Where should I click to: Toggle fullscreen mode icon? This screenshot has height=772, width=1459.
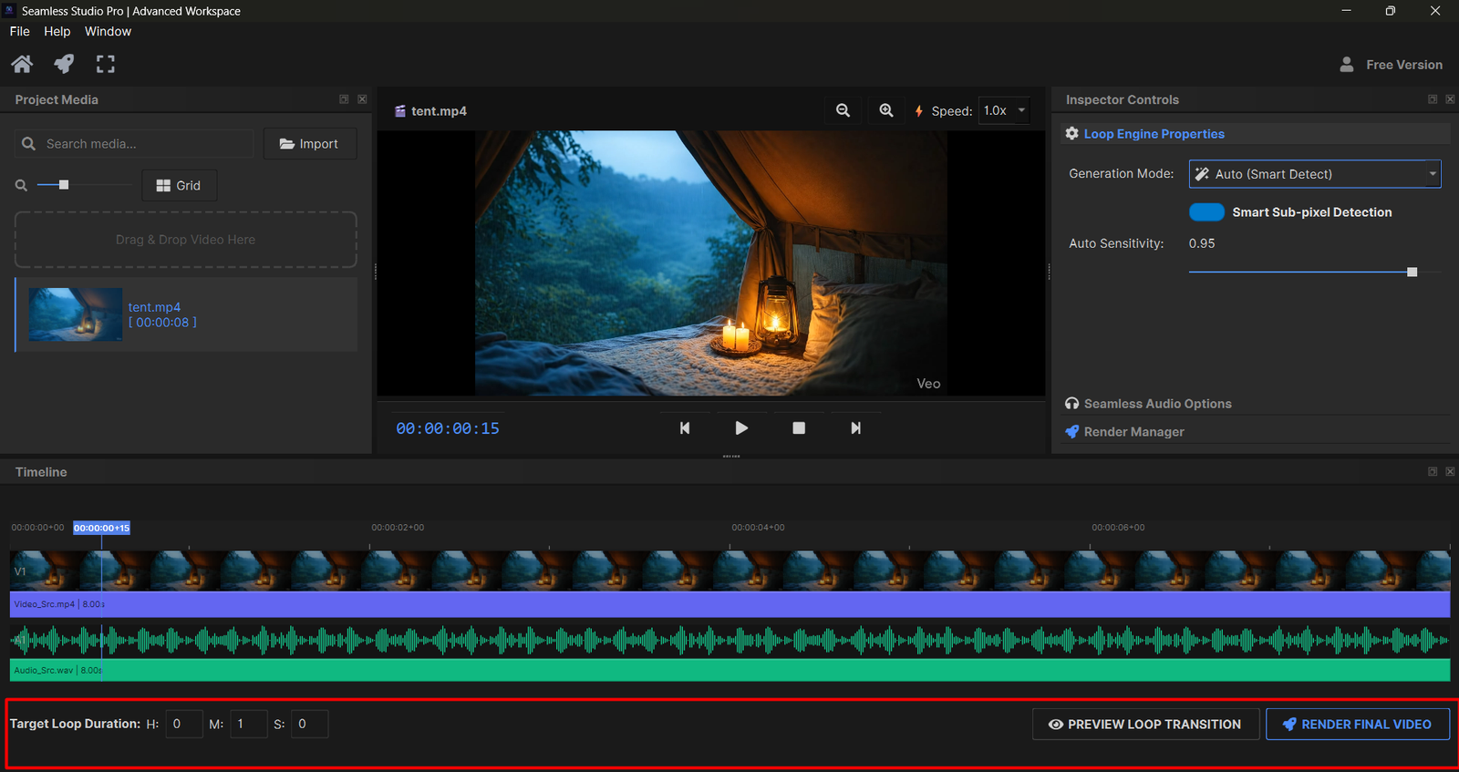pos(106,64)
